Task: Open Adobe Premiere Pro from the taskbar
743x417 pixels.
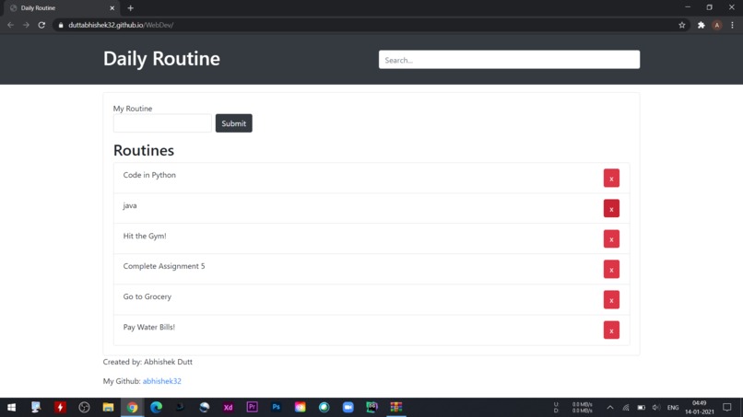Action: pyautogui.click(x=252, y=407)
